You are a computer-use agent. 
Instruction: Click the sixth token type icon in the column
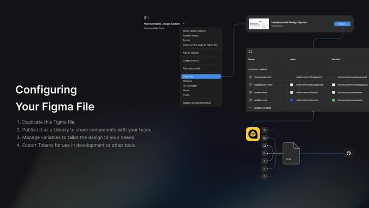pos(264,169)
